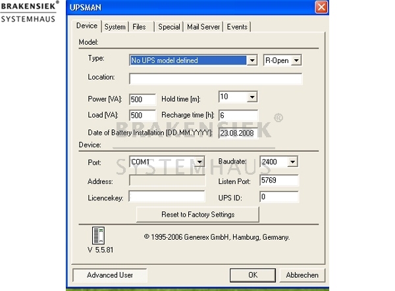Viewport: 395px width, 291px height.
Task: Focus the Licencekey input field
Action: point(167,196)
